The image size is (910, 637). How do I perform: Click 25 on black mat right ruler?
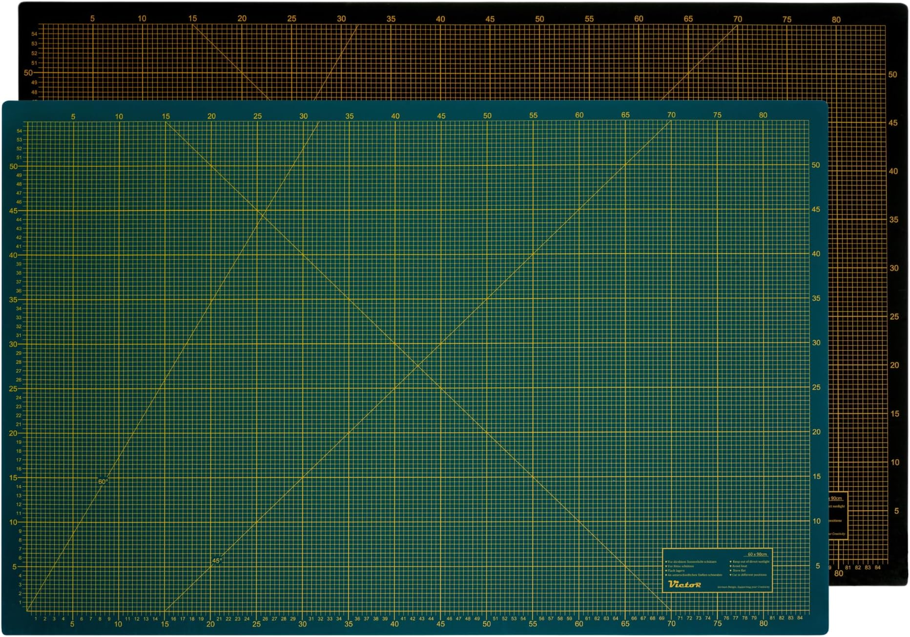coord(894,317)
